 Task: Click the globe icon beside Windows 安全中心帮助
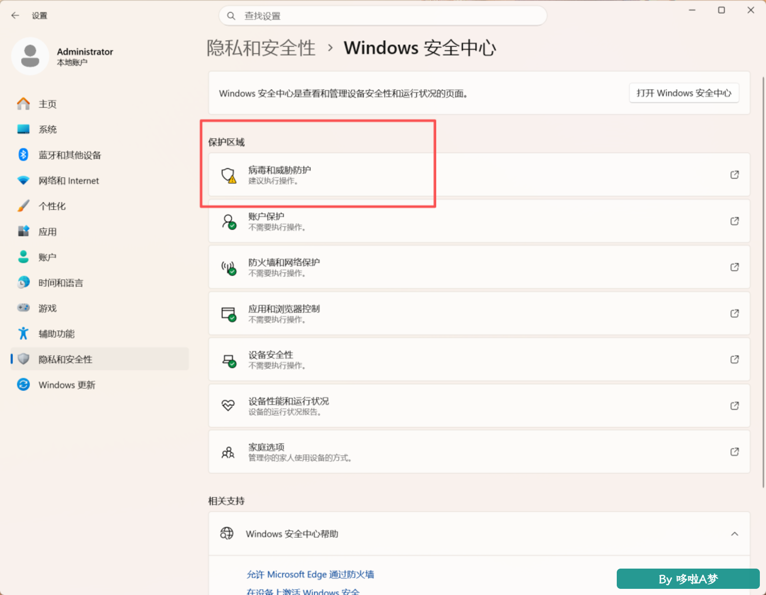(227, 533)
